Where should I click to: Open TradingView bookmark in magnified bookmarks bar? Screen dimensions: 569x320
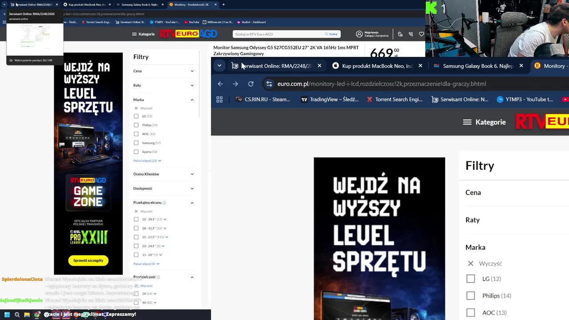coord(329,100)
